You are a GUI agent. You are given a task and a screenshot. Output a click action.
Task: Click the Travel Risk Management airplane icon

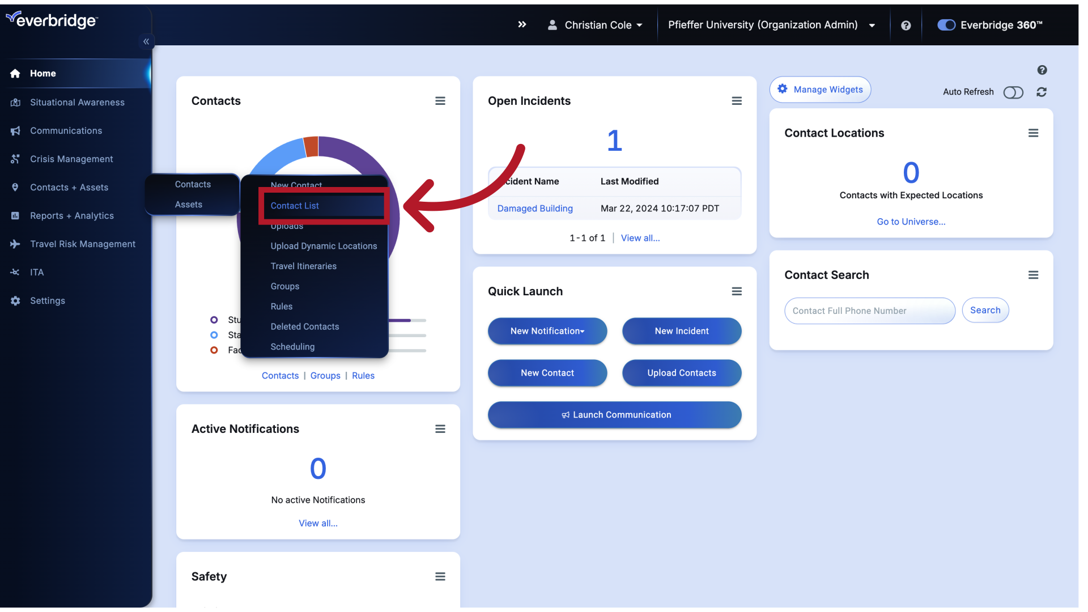[x=15, y=244]
